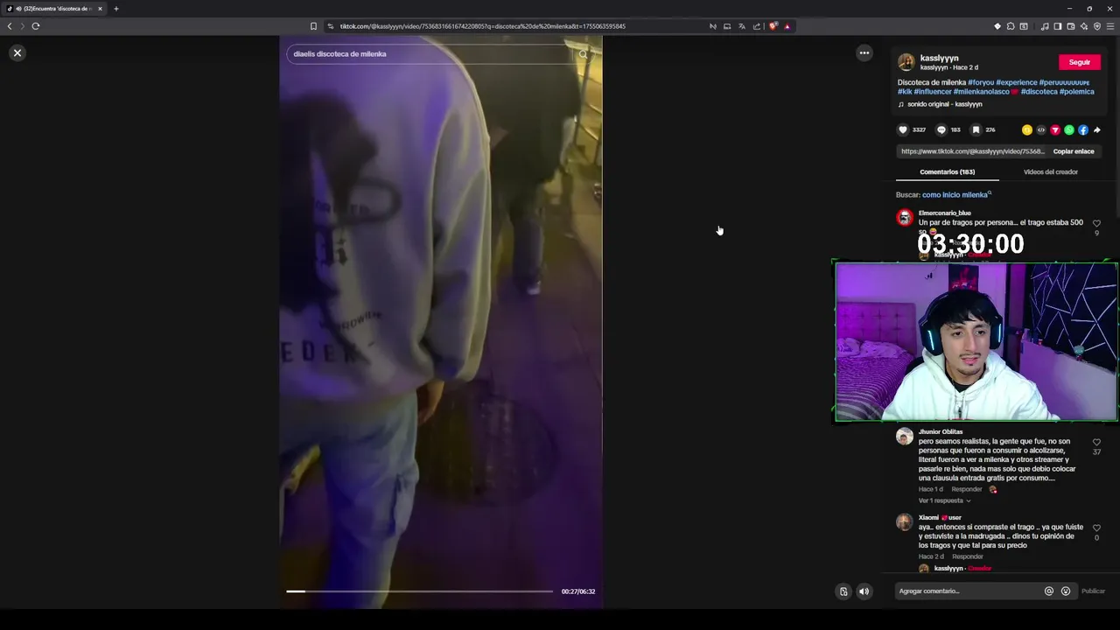Reply to Jhunior Oblitas comment
This screenshot has width=1120, height=630.
tap(966, 489)
